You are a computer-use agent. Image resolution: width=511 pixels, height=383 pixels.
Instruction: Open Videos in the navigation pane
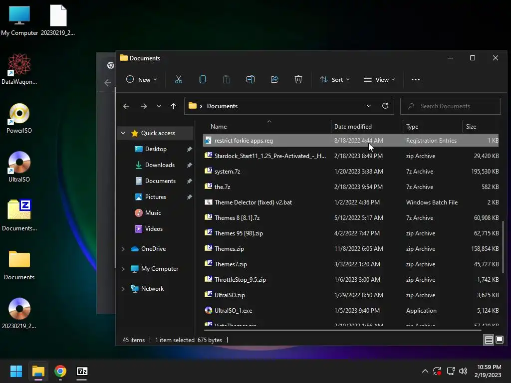[x=154, y=229]
